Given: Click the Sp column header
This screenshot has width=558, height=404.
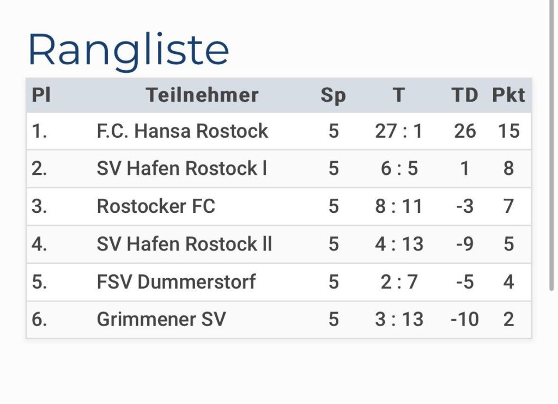Looking at the screenshot, I should click(333, 96).
